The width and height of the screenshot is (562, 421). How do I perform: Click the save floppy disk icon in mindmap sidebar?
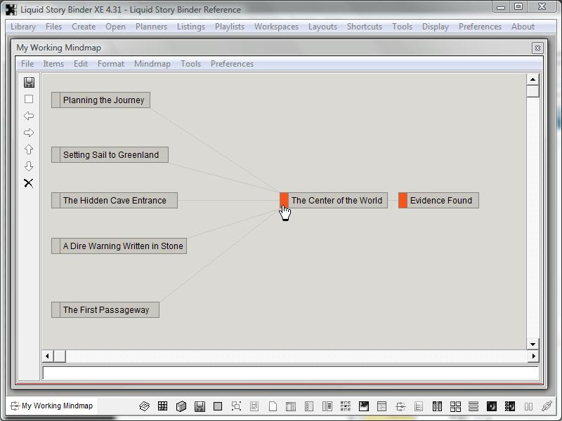pyautogui.click(x=29, y=82)
